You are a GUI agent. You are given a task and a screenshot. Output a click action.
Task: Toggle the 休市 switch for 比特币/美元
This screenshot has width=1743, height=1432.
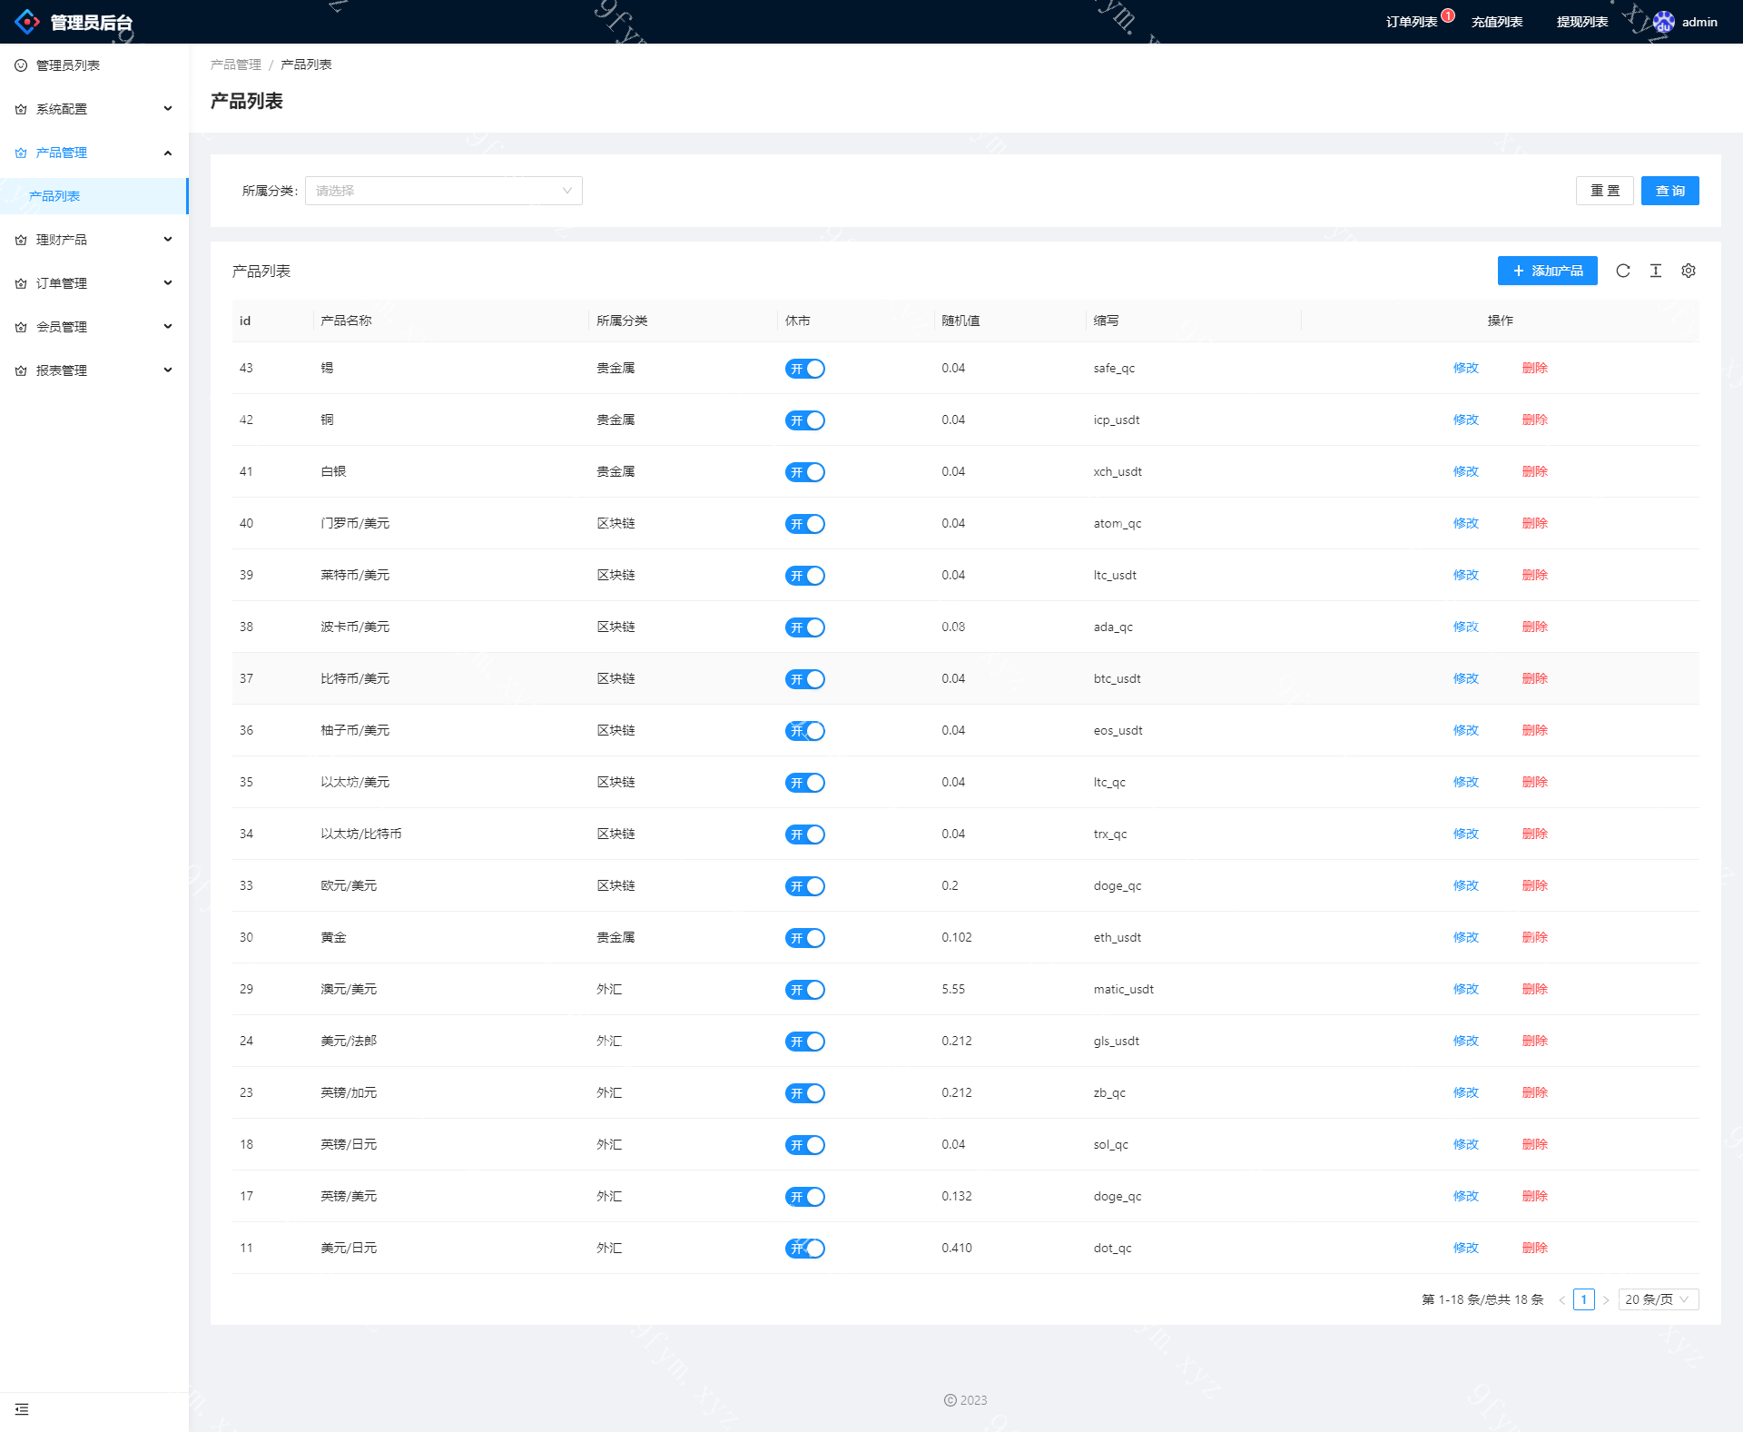pos(804,679)
